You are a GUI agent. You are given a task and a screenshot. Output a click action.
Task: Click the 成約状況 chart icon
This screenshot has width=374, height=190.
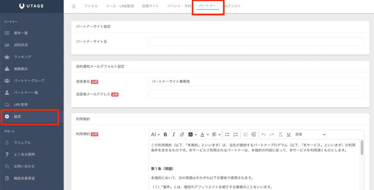click(x=7, y=45)
